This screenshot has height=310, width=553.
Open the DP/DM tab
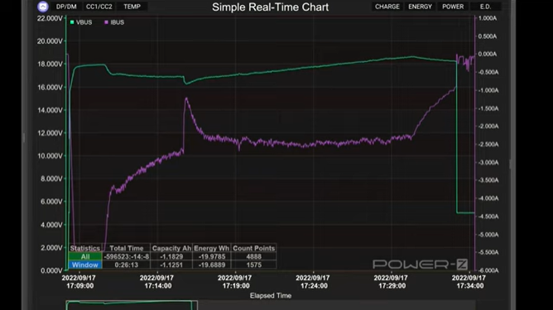pos(66,7)
